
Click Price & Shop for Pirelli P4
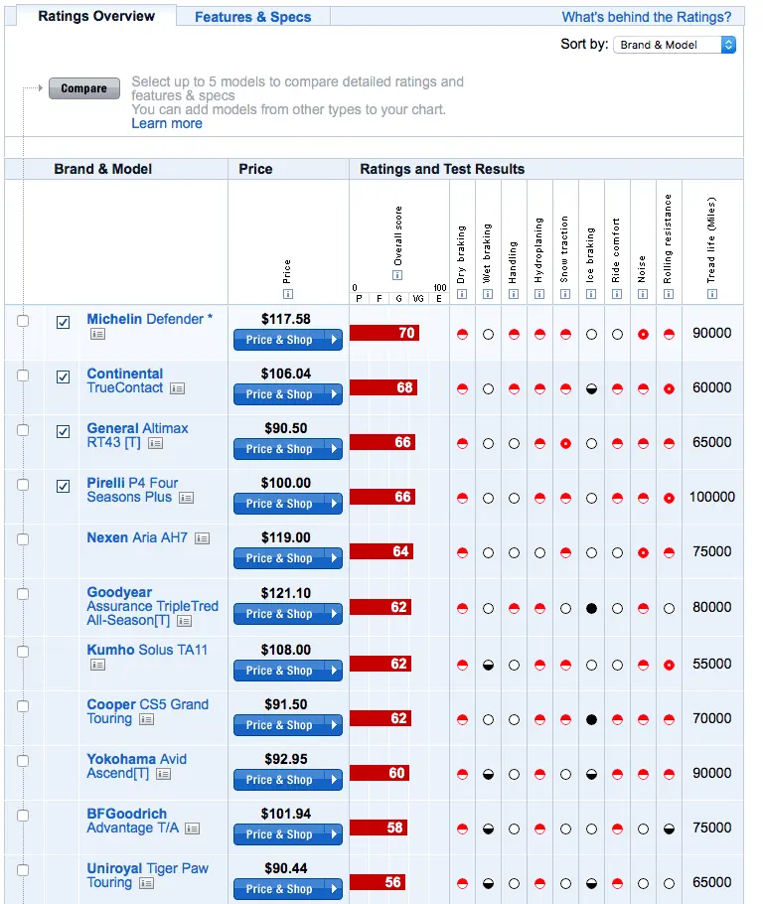[x=288, y=504]
